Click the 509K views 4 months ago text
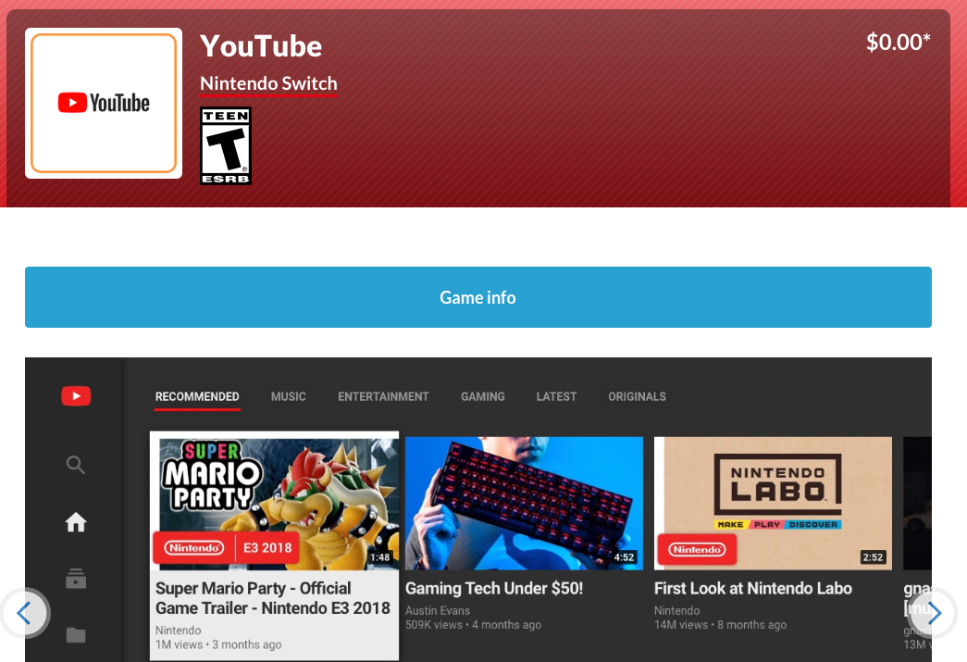Viewport: 967px width, 662px height. [473, 625]
